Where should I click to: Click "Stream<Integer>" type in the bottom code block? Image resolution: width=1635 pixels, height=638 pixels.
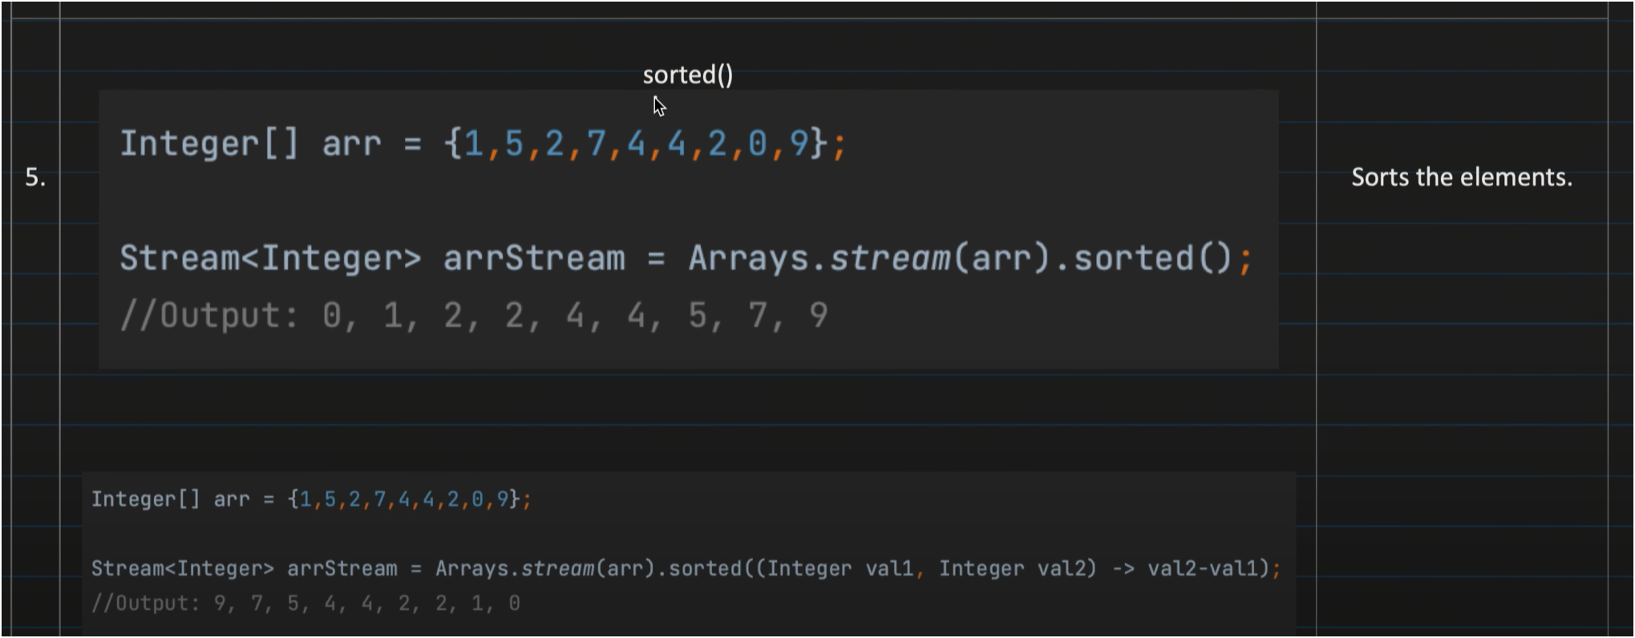coord(182,569)
